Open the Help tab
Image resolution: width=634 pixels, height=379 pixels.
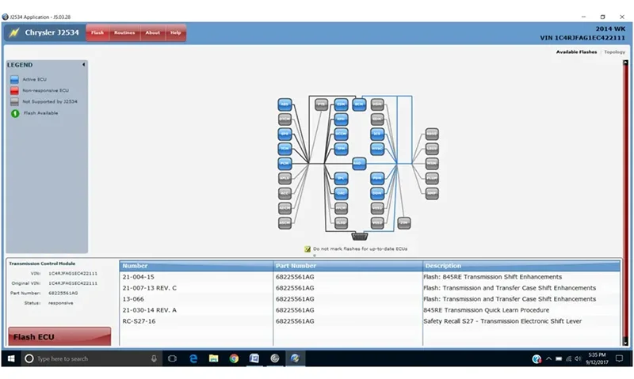(x=175, y=32)
